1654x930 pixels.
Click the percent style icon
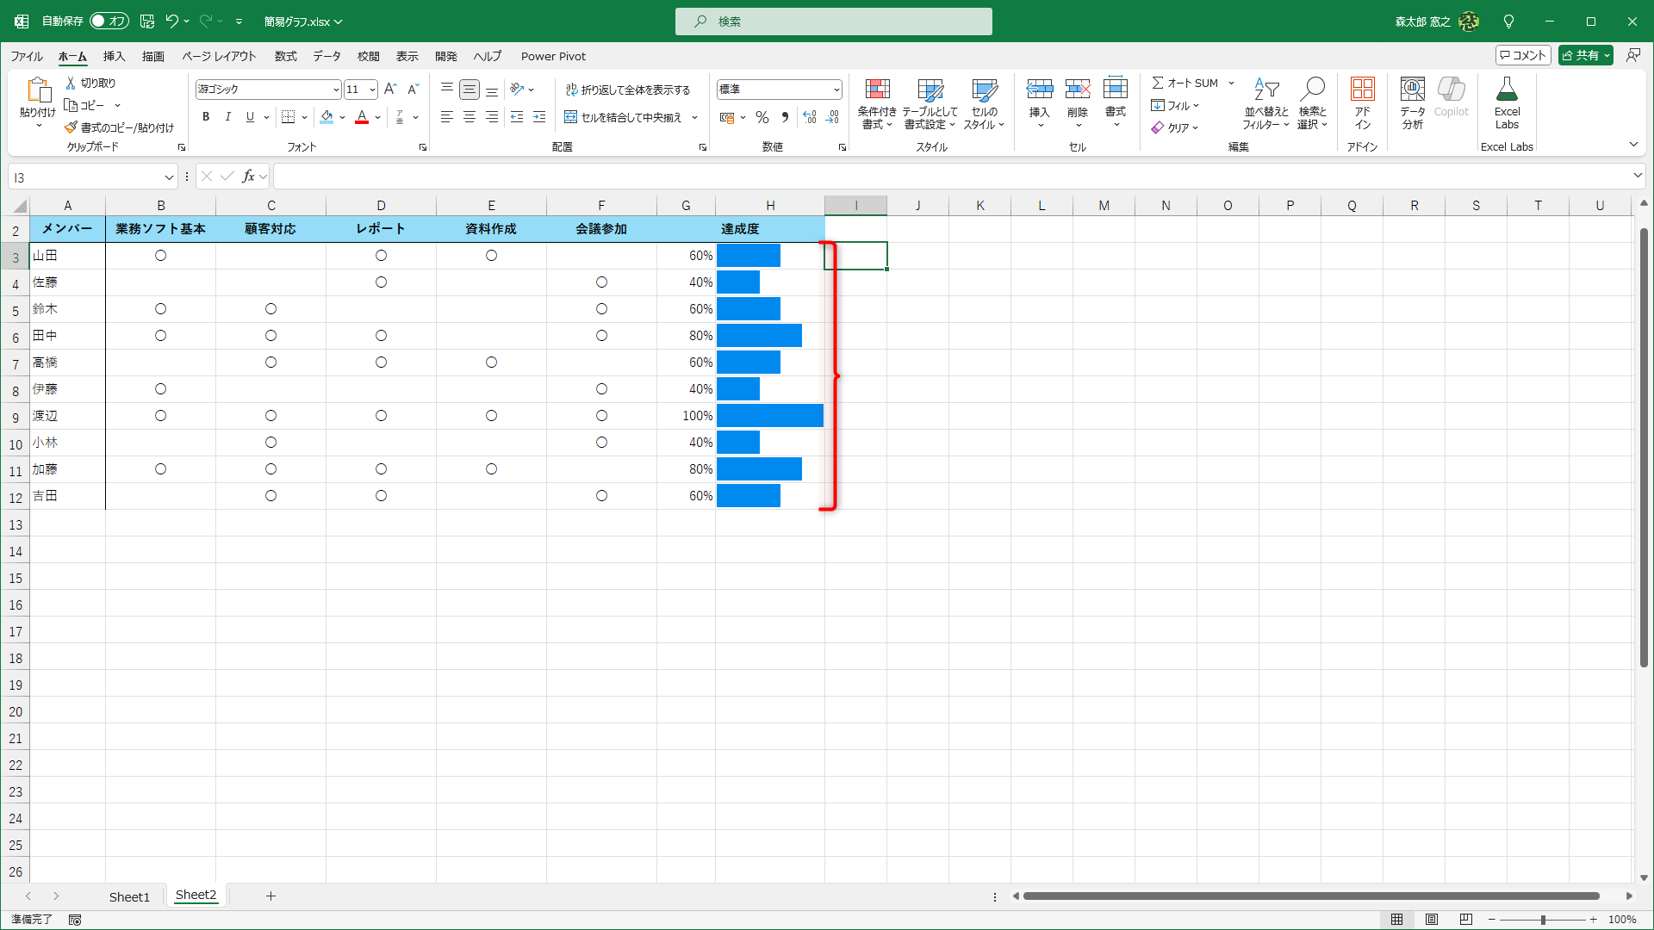762,117
